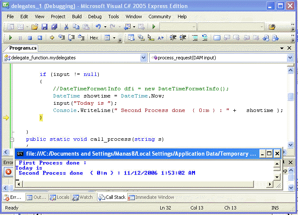Switch to the Call Stack tab

112,197
